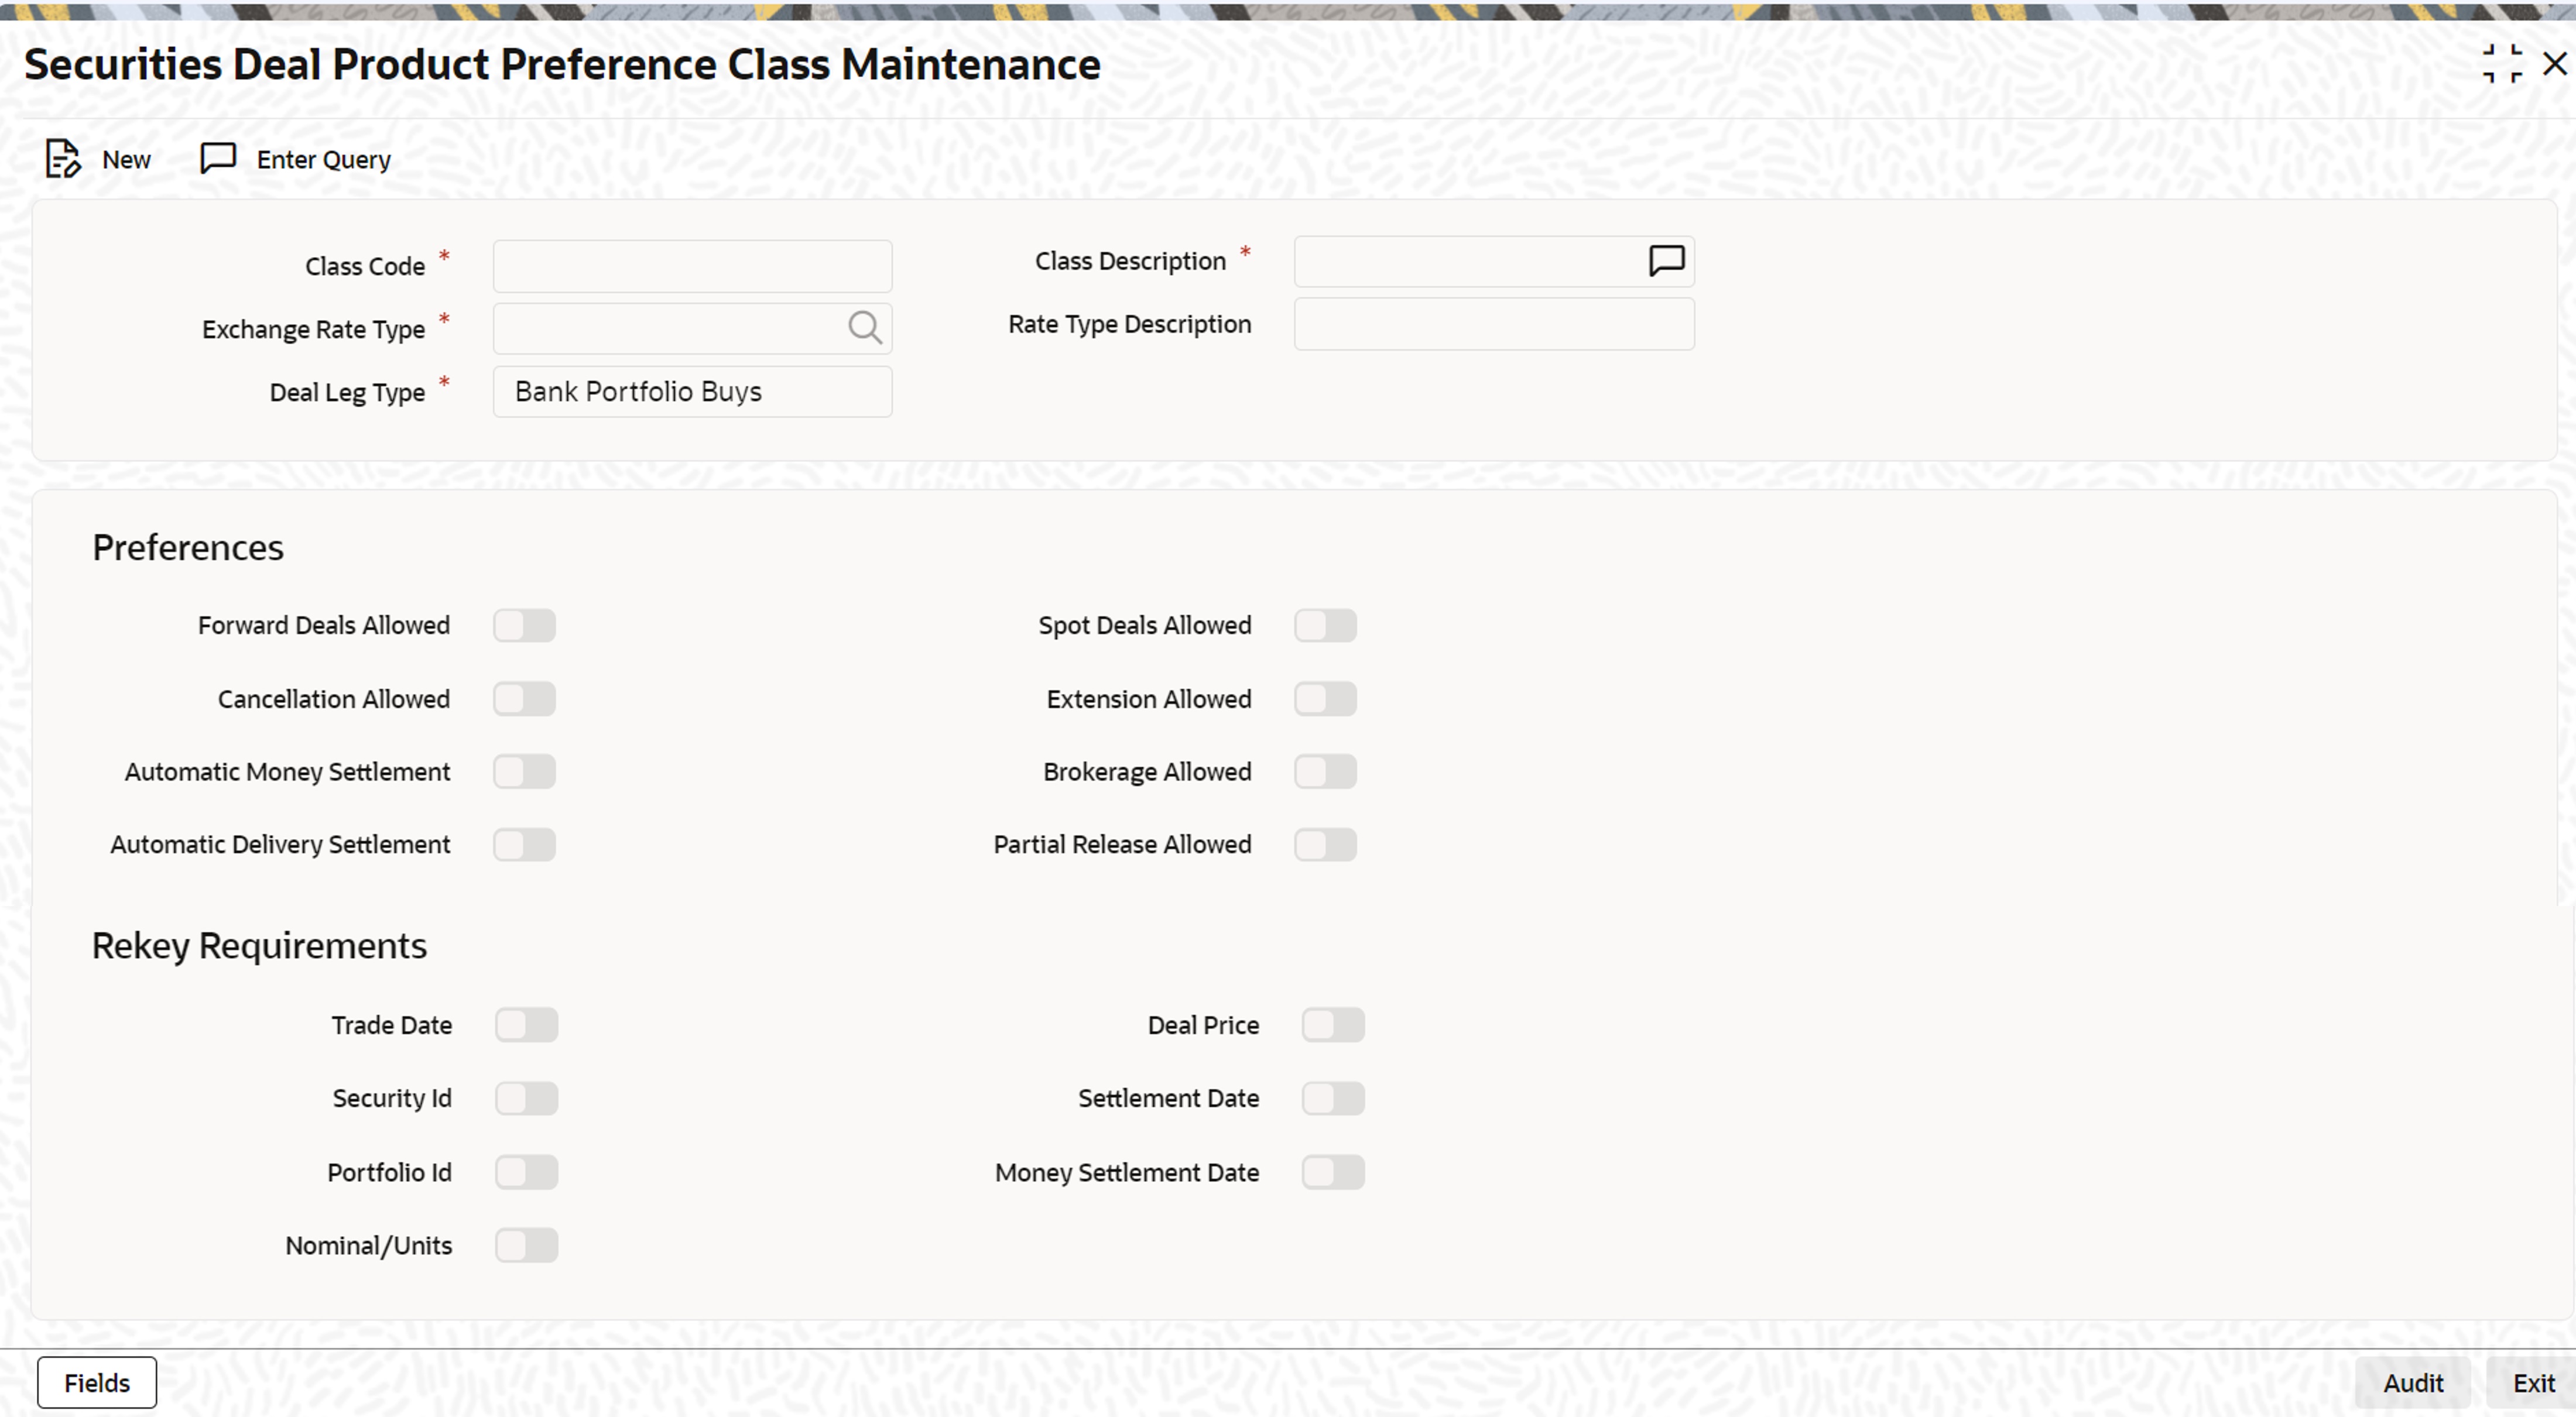Enable Nominal/Units rekey toggle
The image size is (2576, 1417).
(x=526, y=1246)
